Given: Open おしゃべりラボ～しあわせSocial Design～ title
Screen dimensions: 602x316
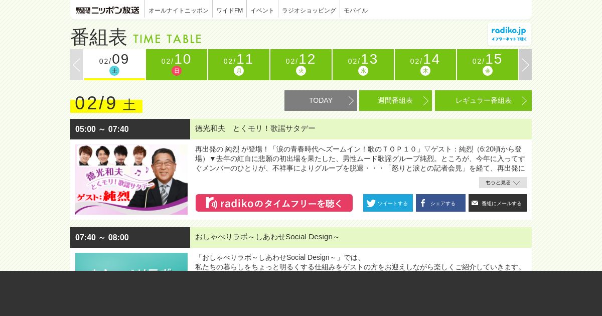Looking at the screenshot, I should (x=267, y=237).
